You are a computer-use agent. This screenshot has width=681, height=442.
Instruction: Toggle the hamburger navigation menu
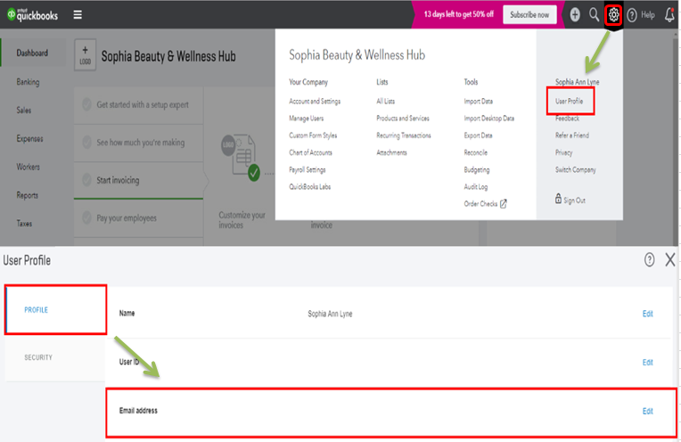[x=78, y=15]
